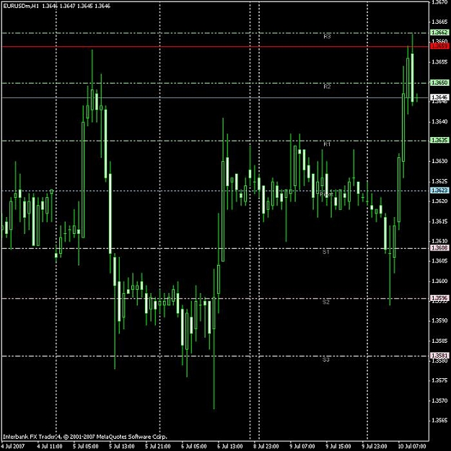Click the 1.3630 price scale value
Viewport: 451px width, 451px height.
(x=439, y=161)
